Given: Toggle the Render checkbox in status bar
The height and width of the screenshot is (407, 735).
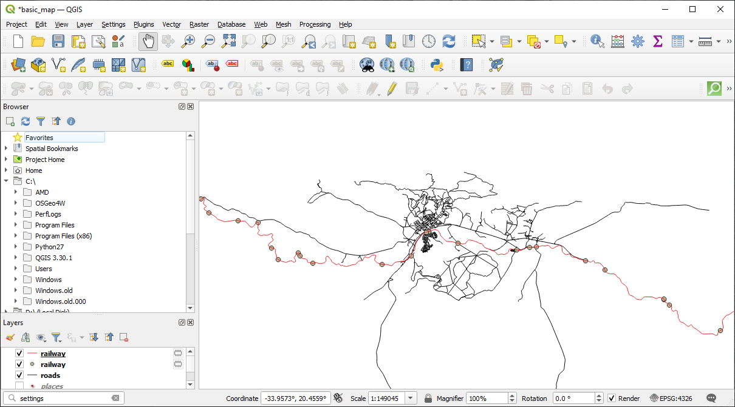Looking at the screenshot, I should point(610,398).
